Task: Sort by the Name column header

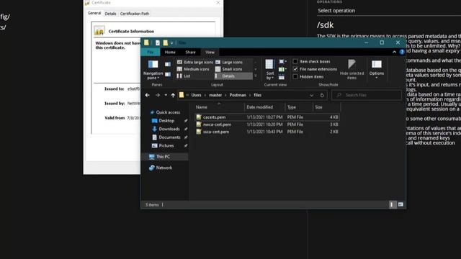Action: coord(219,107)
